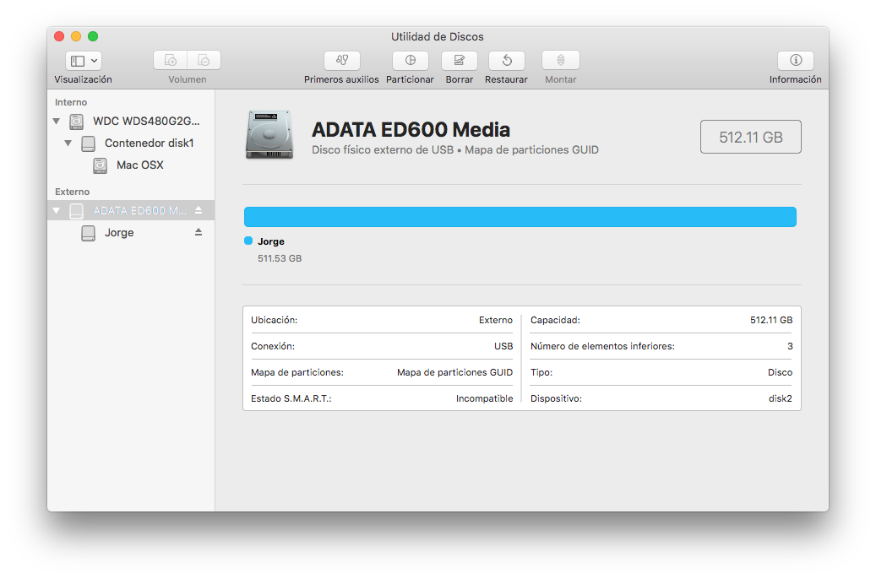The height and width of the screenshot is (579, 876).
Task: Run Primeros auxilios on the disk
Action: (341, 61)
